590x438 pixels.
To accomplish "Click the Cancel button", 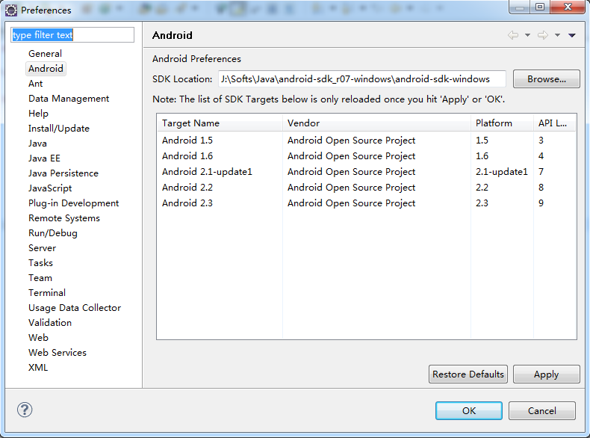I will tap(542, 410).
